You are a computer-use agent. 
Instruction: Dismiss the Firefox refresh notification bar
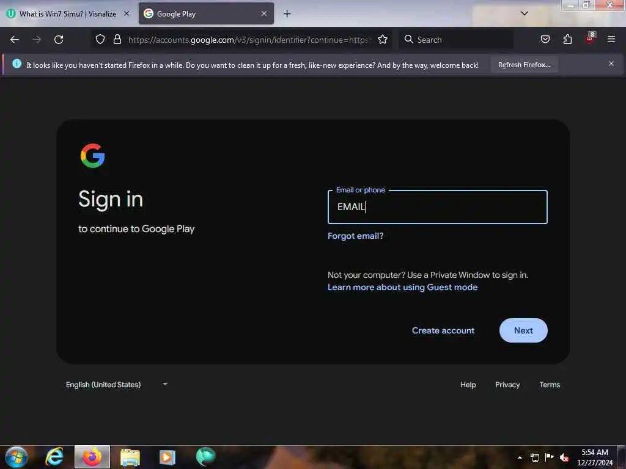[x=611, y=64]
